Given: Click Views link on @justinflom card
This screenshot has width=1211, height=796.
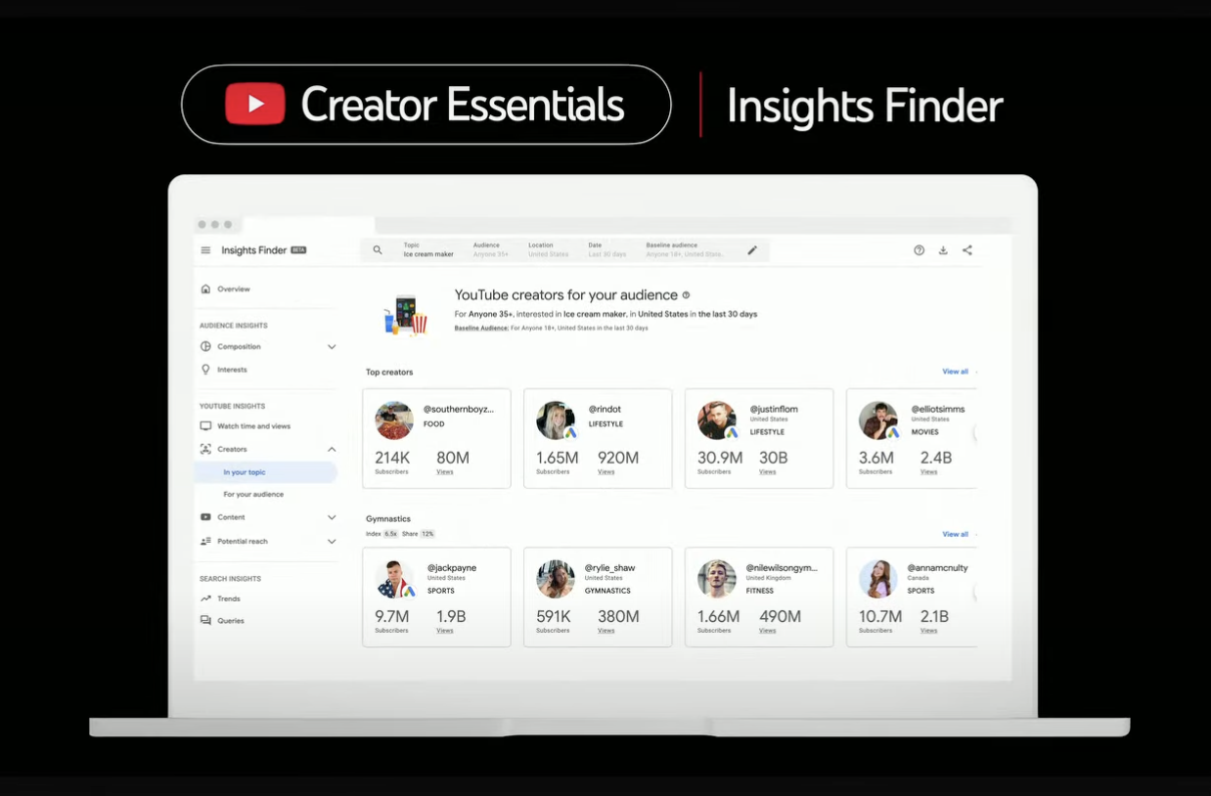Looking at the screenshot, I should coord(768,472).
